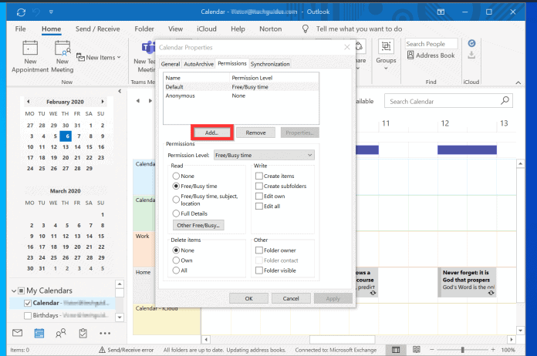
Task: Click the Other Free/Busy... button
Action: 198,225
